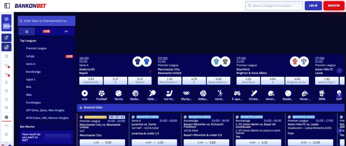Select boosted odds 11.00 Lukas Nmecha goalscorer
This screenshot has height=146, width=346.
click(x=311, y=143)
